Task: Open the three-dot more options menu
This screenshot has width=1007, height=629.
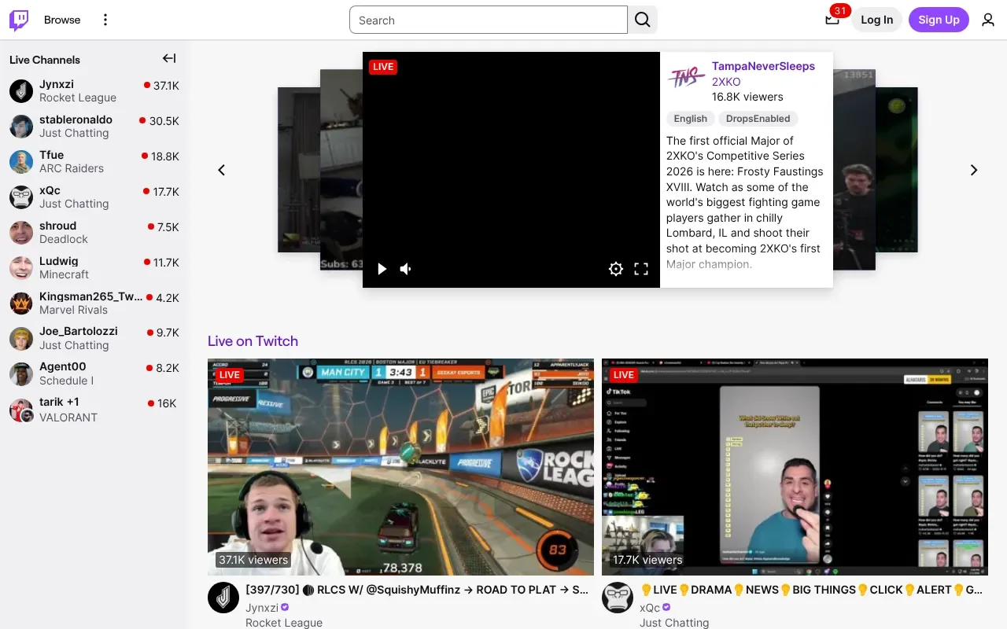Action: [105, 20]
